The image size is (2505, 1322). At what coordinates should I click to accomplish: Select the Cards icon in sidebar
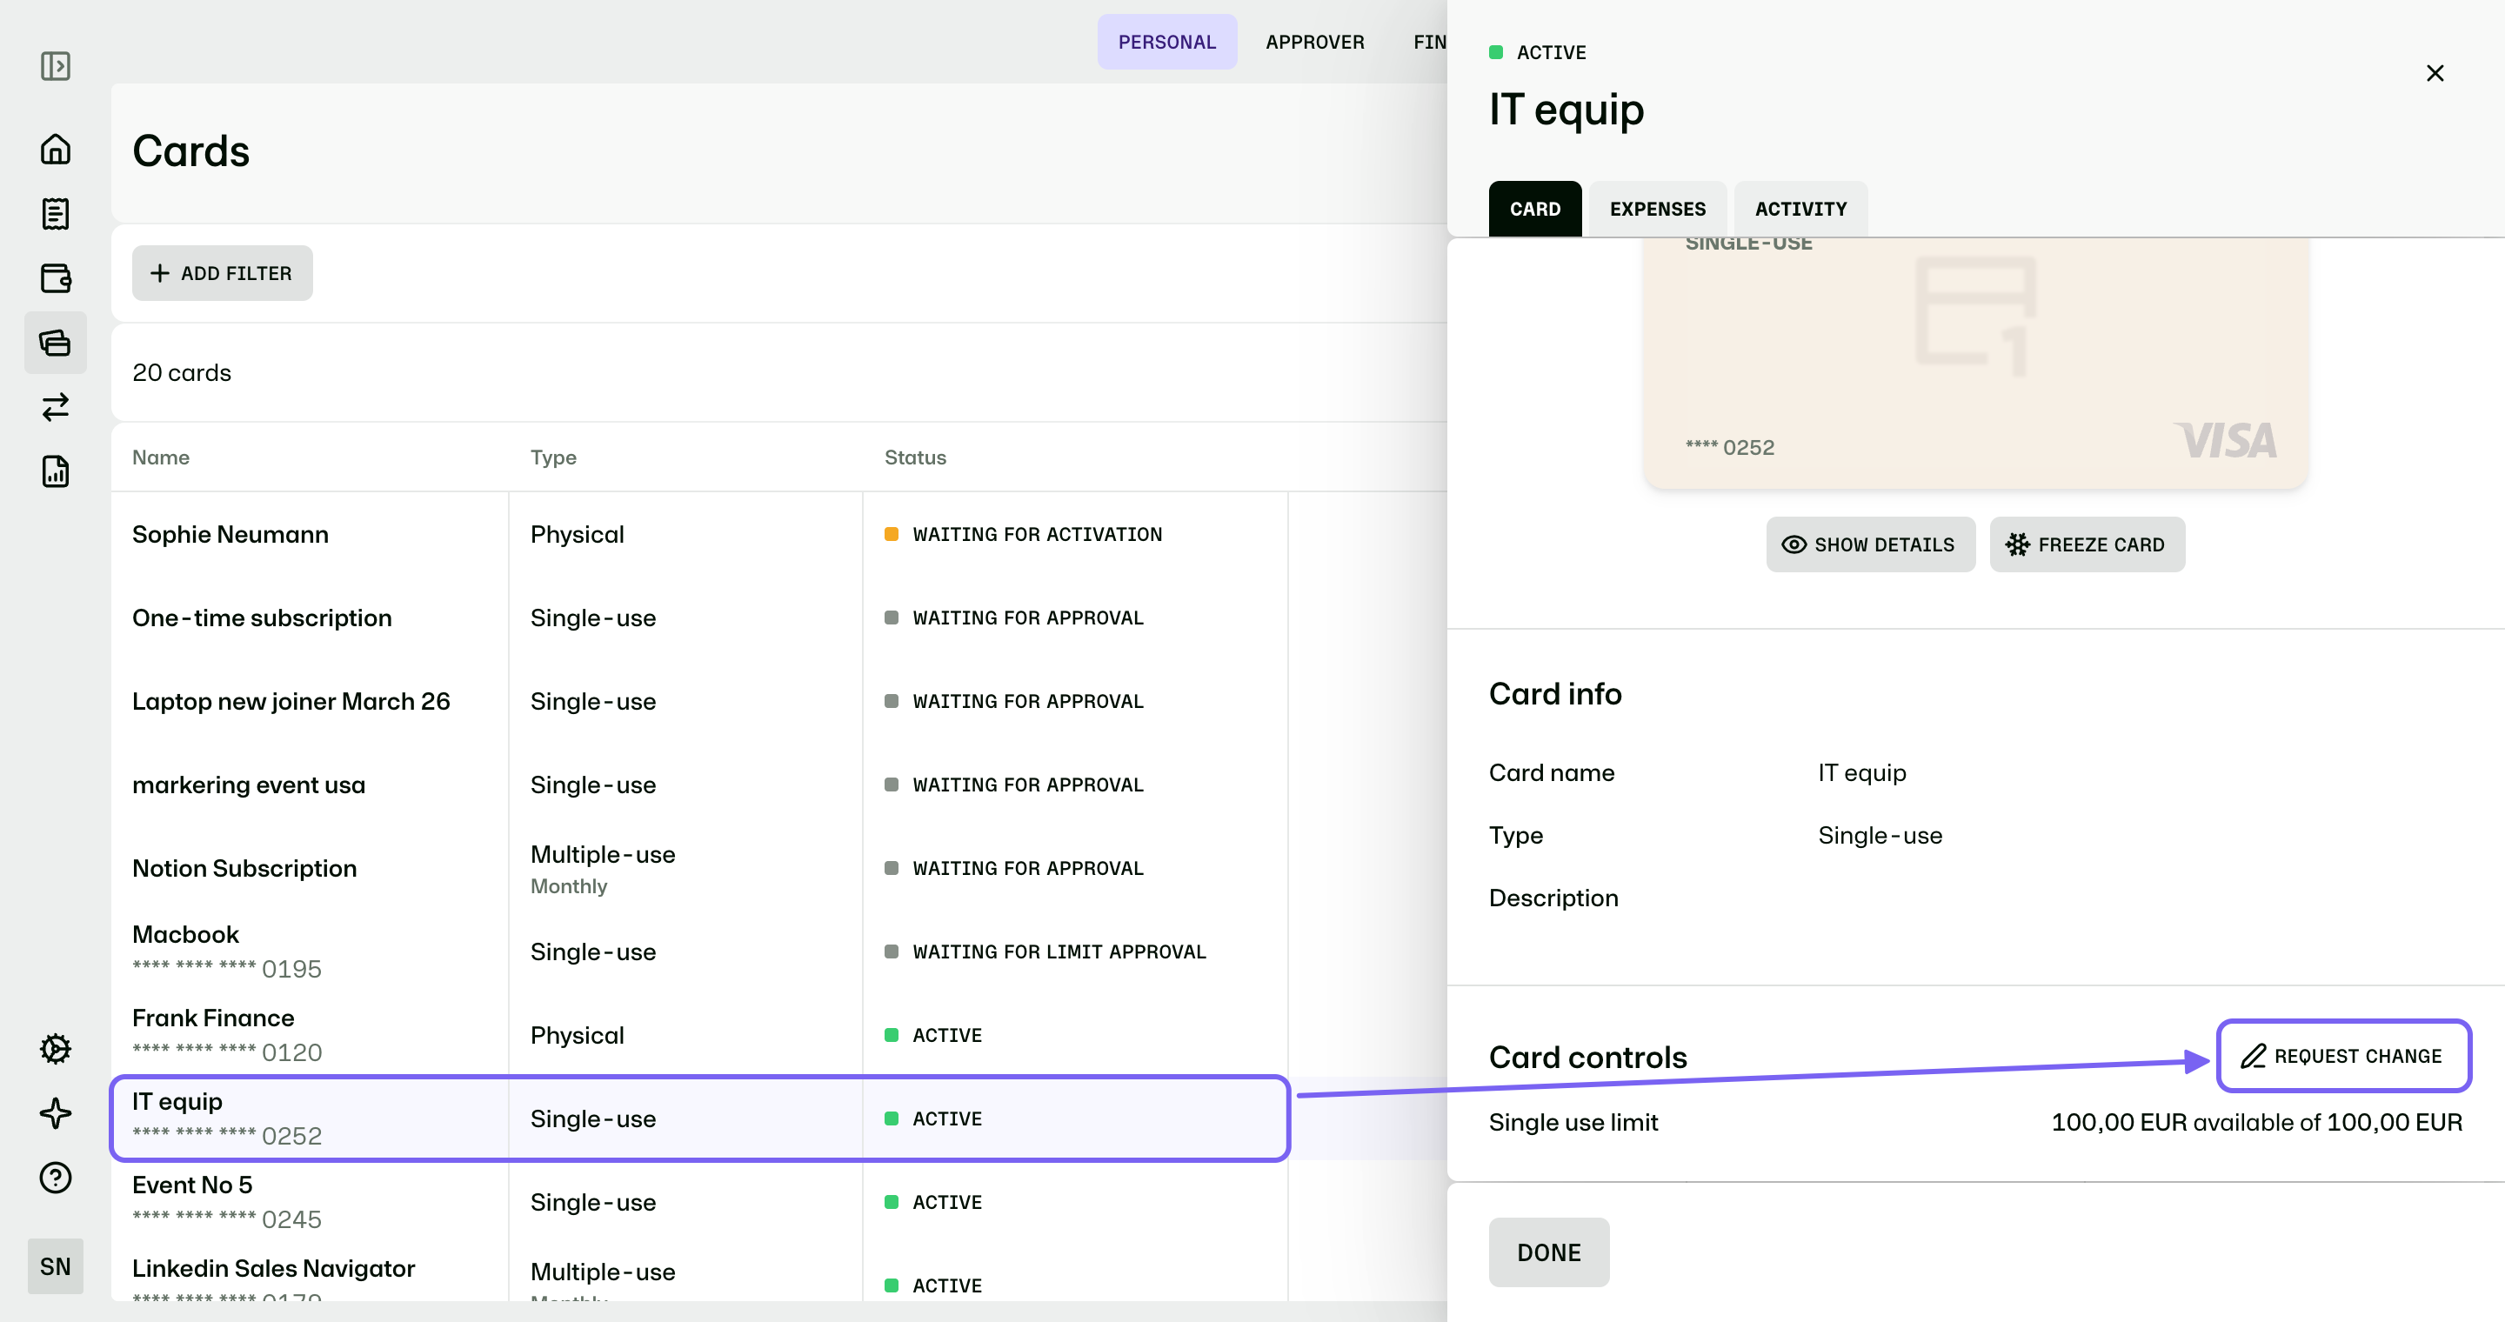pyautogui.click(x=56, y=342)
